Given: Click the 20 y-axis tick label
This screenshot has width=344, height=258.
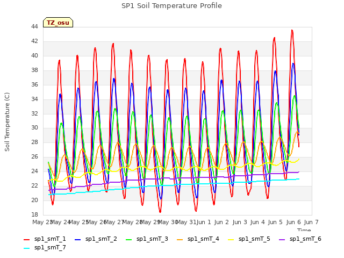Looking at the screenshot, I should click(x=34, y=200).
